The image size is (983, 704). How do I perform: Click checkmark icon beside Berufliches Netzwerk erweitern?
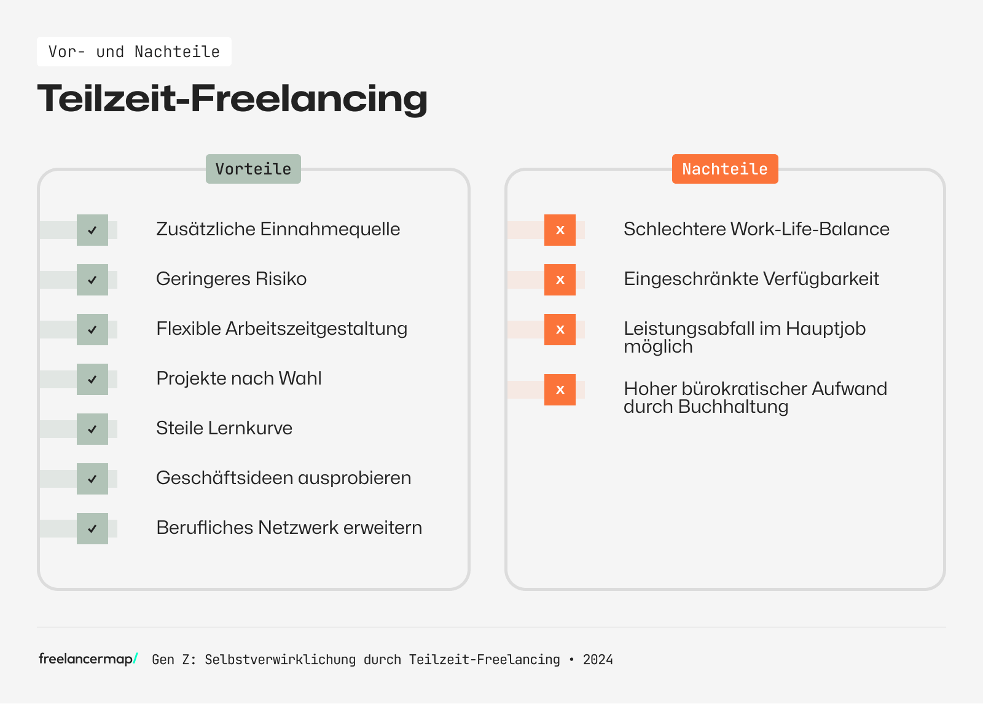tap(92, 529)
